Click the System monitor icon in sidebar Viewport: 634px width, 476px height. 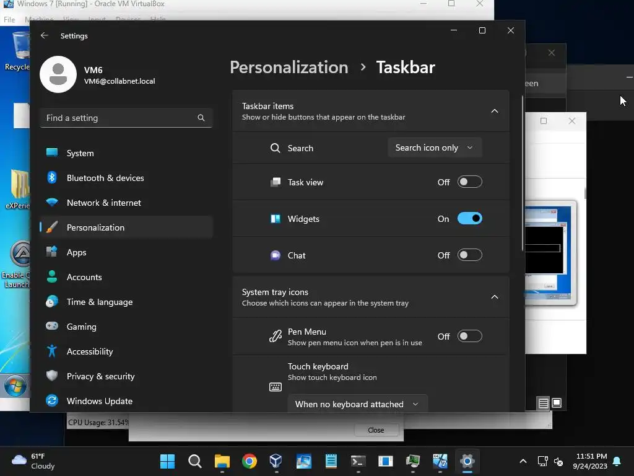(x=52, y=152)
